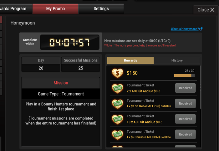Open the What is Honeymoon? link
The image size is (219, 151).
click(x=185, y=29)
